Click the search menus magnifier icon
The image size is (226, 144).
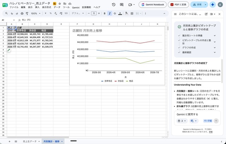[x=6, y=13]
